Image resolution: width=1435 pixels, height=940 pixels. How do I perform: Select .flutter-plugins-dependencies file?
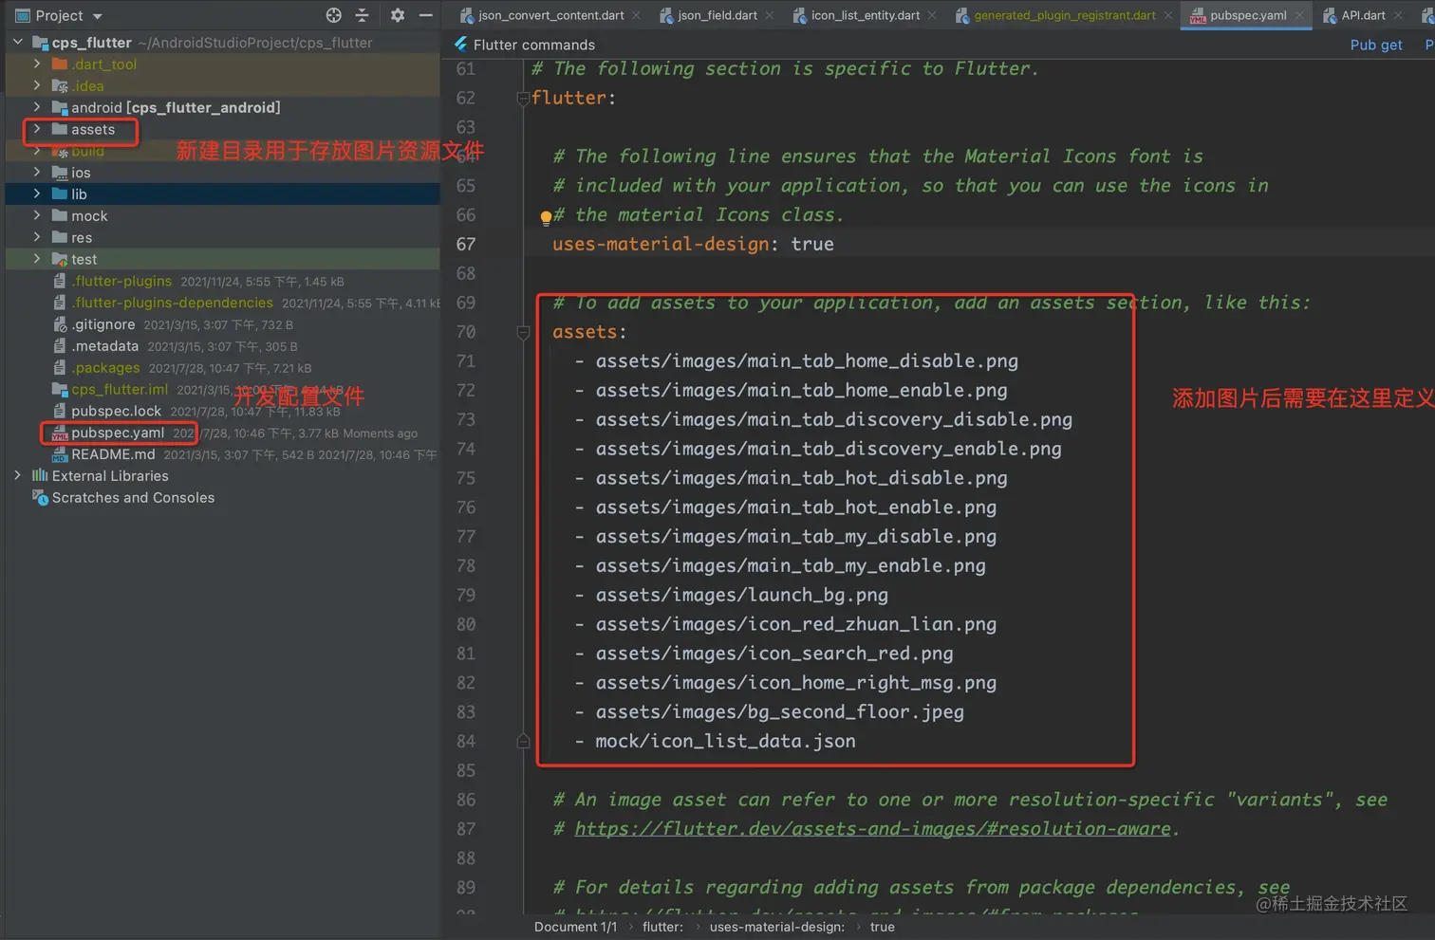pos(172,303)
